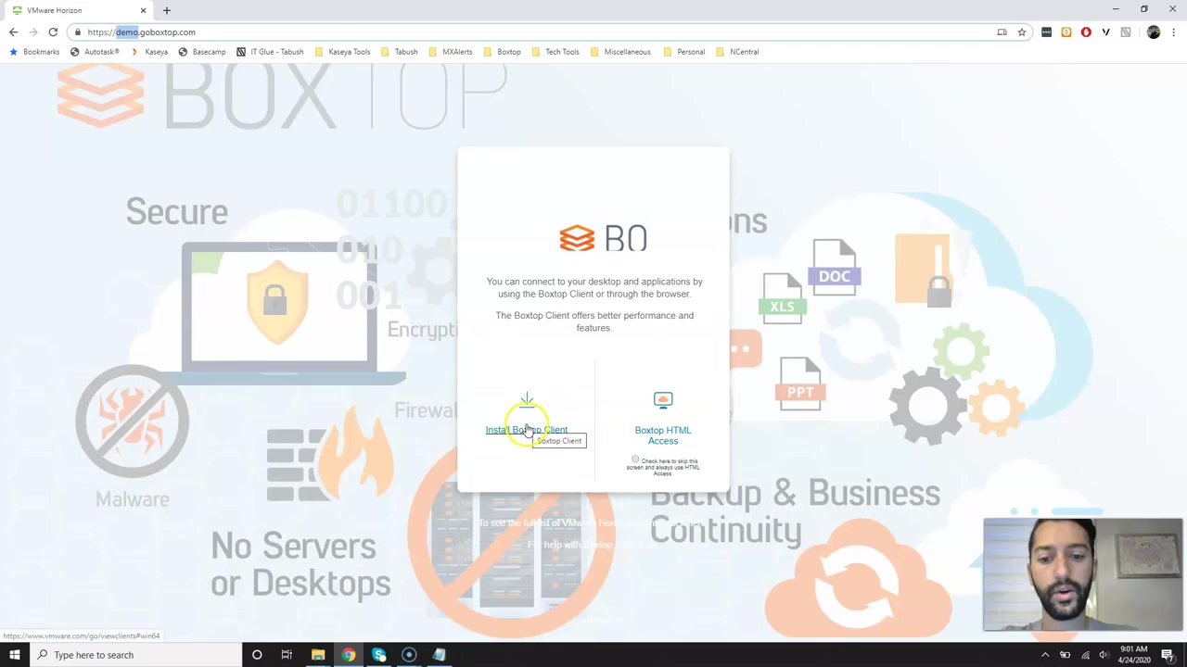Open the Tech Tools bookmark folder
This screenshot has width=1187, height=667.
point(555,52)
